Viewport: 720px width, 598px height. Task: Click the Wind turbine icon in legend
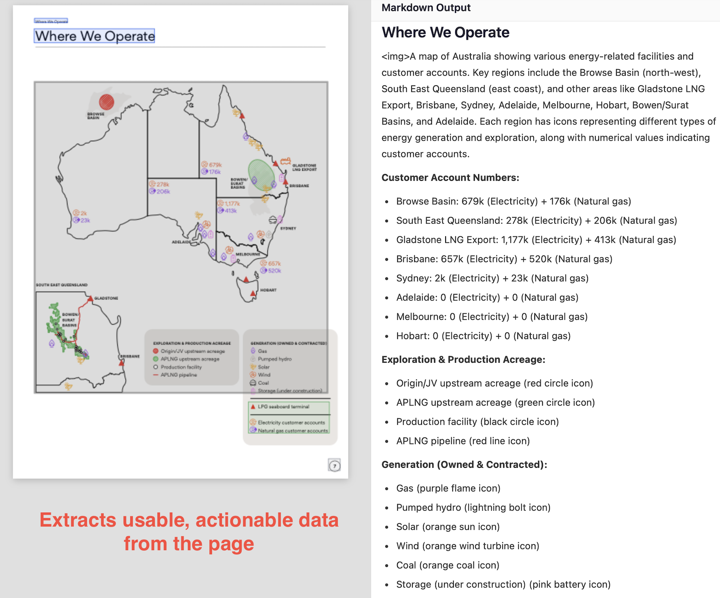pos(253,375)
